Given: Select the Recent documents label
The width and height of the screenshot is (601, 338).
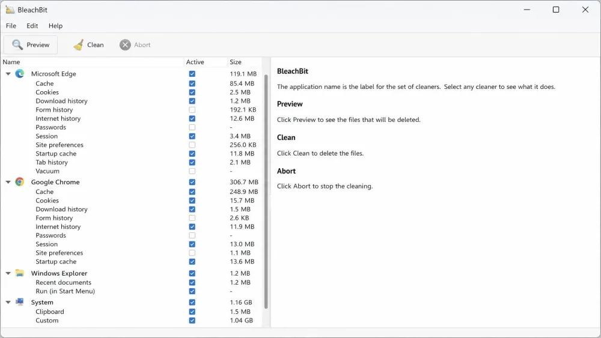Looking at the screenshot, I should (63, 283).
